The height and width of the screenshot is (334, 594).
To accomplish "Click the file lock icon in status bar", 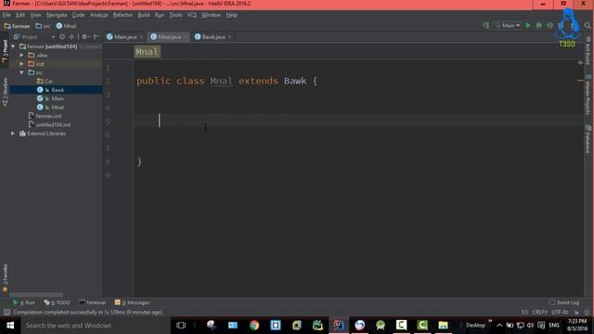I will click(576, 312).
